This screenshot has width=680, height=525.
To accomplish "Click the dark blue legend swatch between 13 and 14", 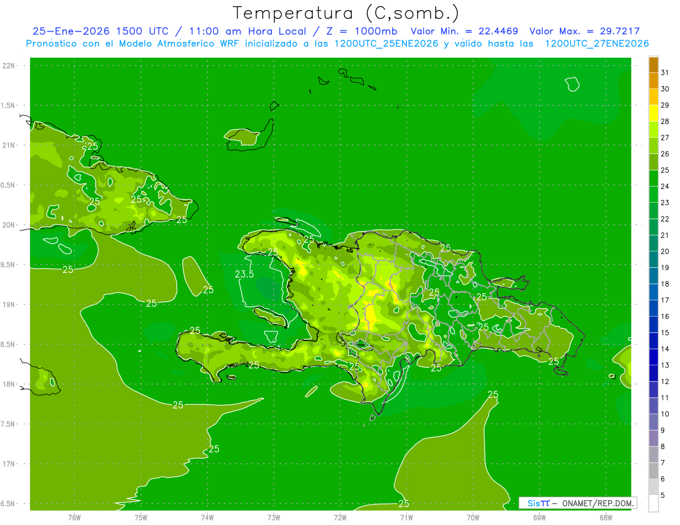I will point(653,357).
